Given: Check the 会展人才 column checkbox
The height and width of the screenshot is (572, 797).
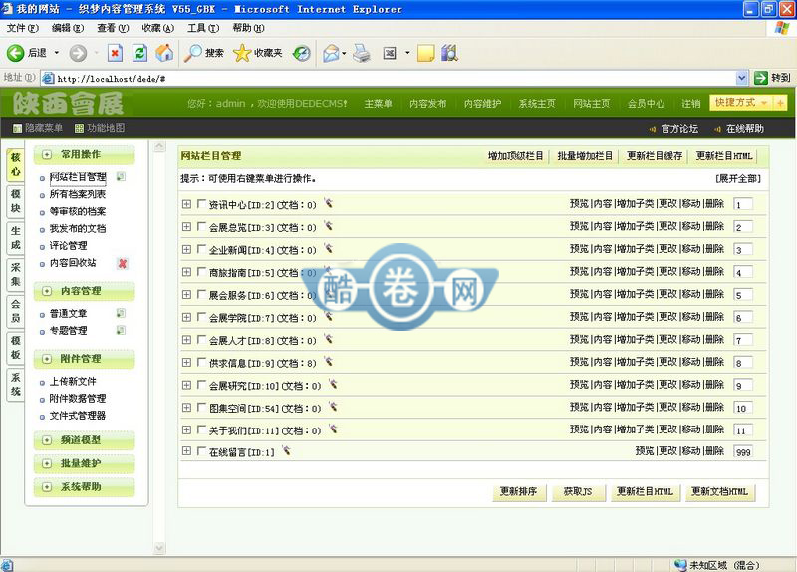Looking at the screenshot, I should tap(201, 339).
